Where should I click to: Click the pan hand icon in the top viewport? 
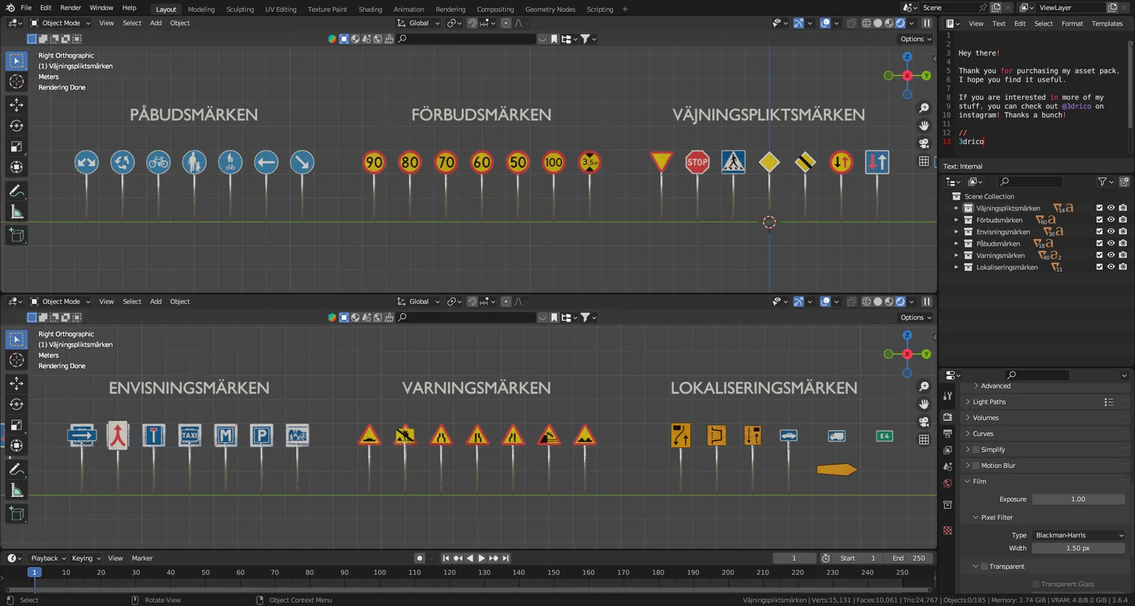tap(924, 125)
